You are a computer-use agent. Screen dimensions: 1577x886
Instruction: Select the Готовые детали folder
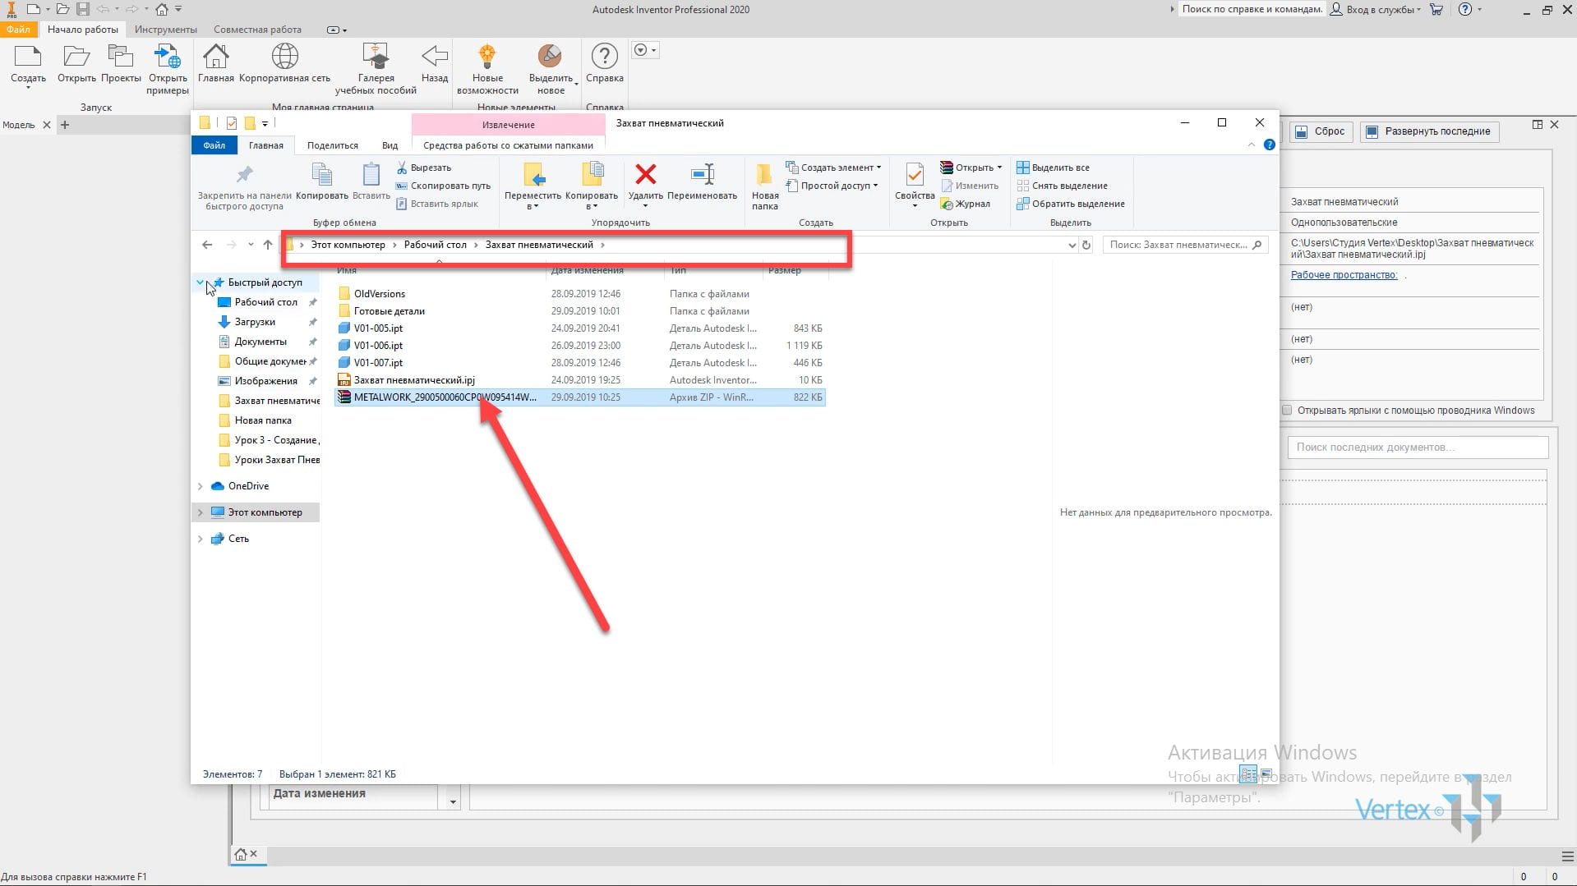pyautogui.click(x=580, y=311)
